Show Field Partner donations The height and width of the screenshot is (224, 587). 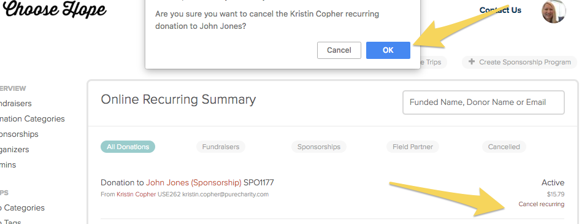(x=413, y=147)
